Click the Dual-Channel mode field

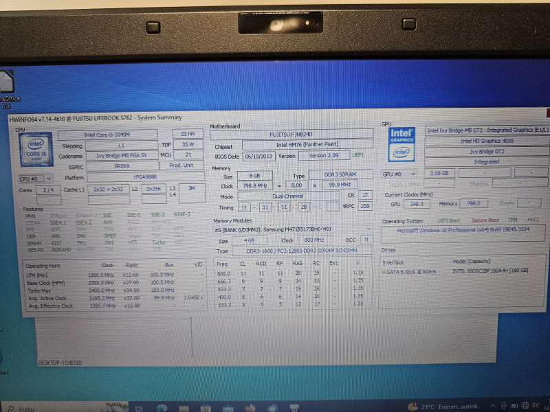click(x=288, y=196)
